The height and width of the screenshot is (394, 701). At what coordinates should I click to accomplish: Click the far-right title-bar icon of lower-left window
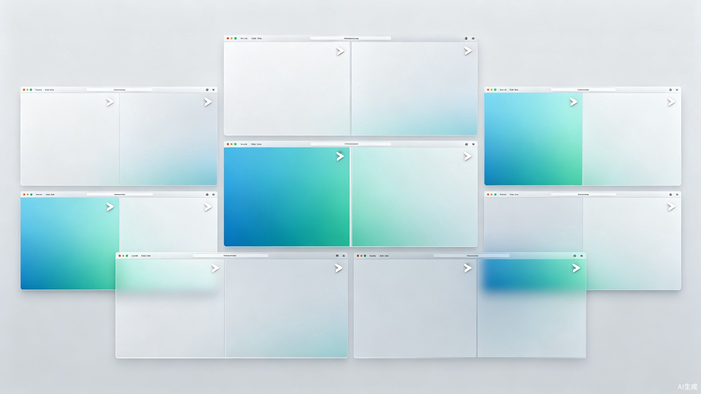[x=214, y=194]
